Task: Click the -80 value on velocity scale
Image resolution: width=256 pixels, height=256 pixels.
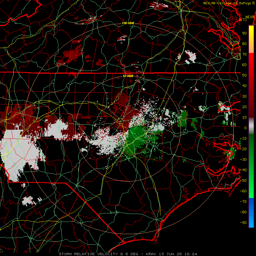Action: point(243,212)
